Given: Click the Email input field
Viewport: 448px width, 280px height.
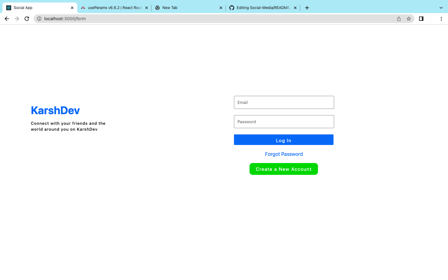Looking at the screenshot, I should tap(284, 102).
